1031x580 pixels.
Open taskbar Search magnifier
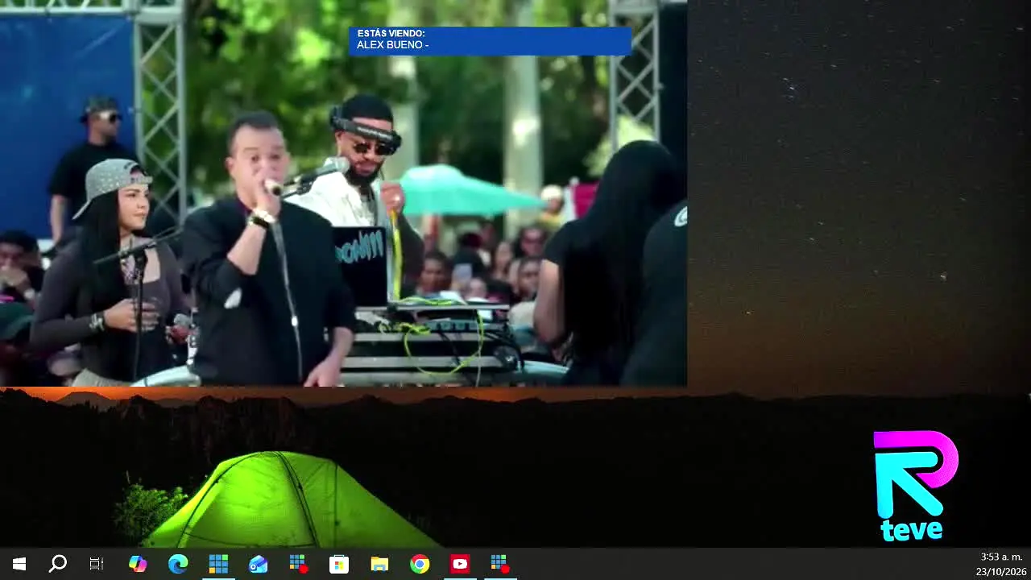click(x=58, y=564)
